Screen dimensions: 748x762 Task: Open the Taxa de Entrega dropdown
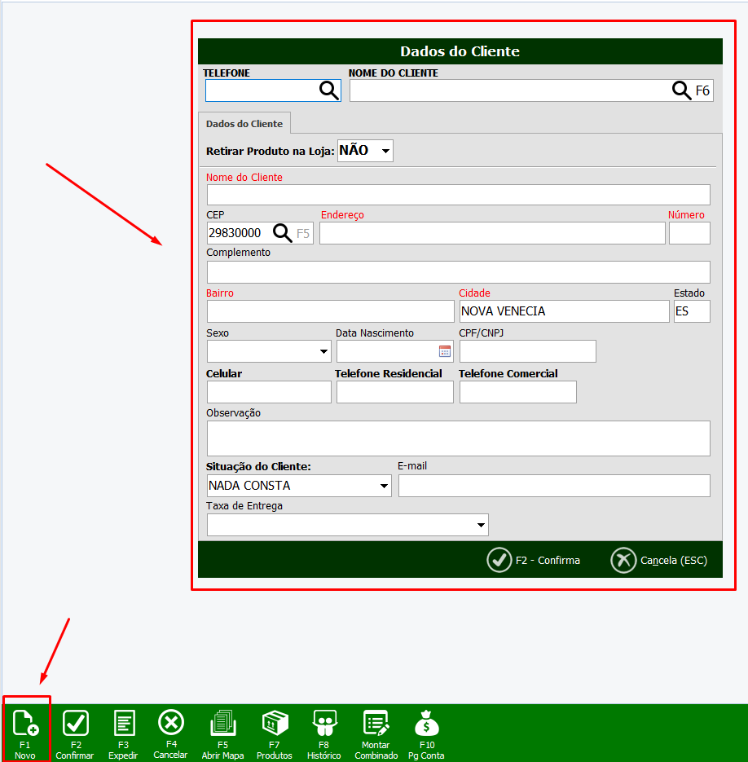(x=480, y=526)
